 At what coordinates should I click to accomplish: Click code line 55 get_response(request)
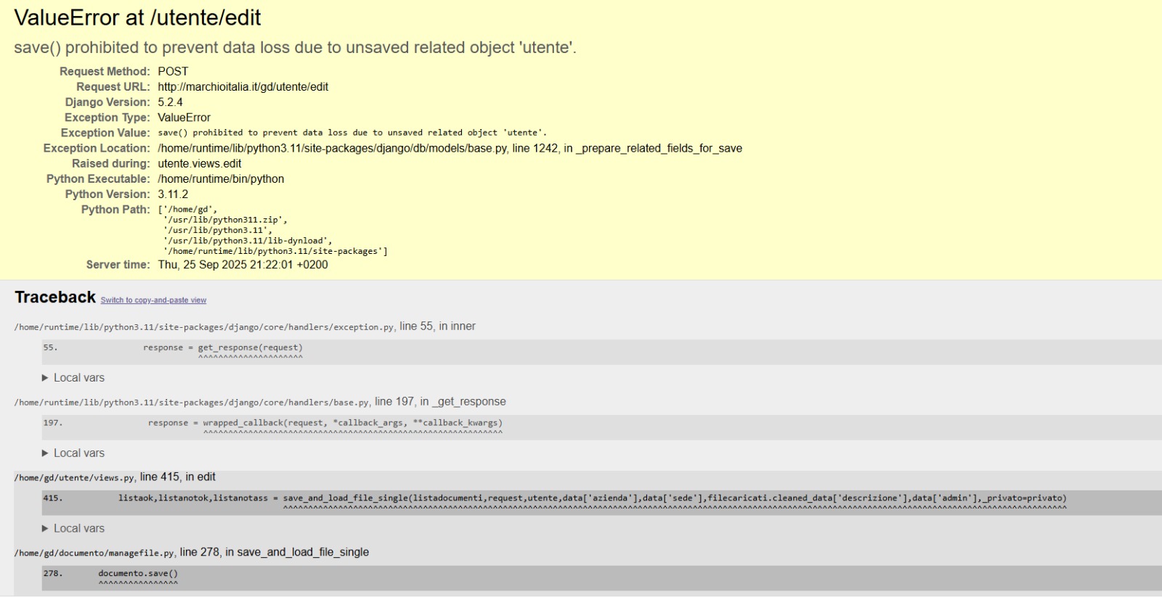(250, 348)
